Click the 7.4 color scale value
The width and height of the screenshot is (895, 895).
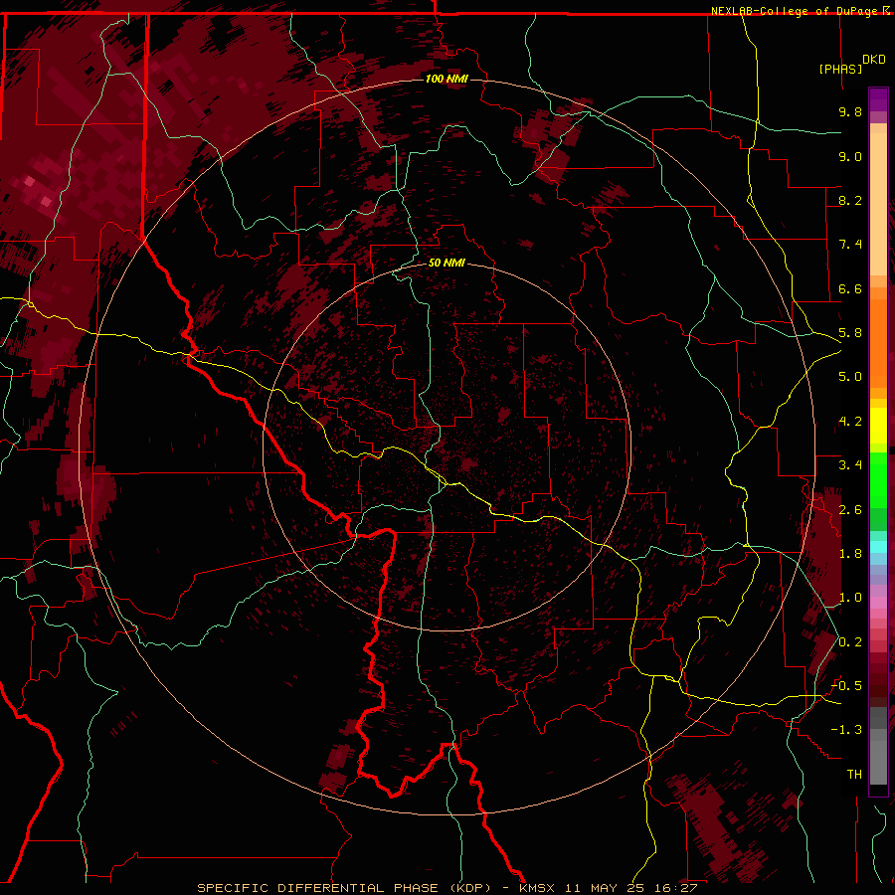click(850, 245)
